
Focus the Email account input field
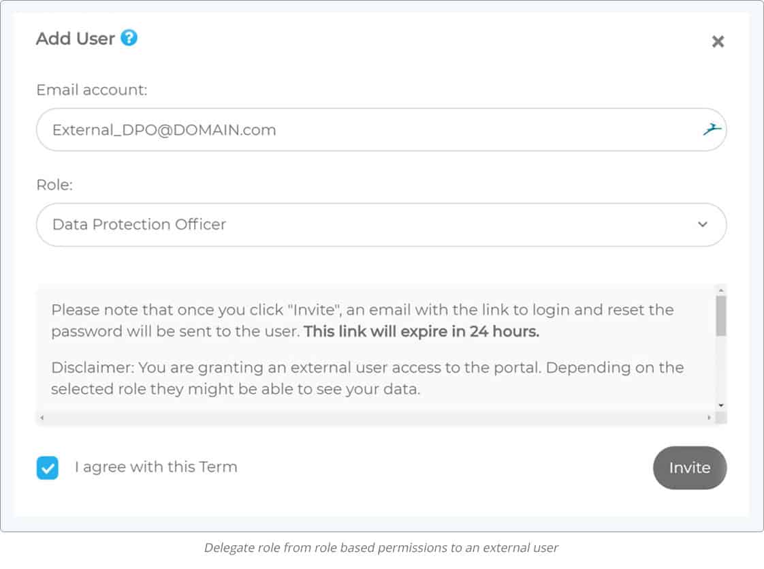click(x=381, y=129)
